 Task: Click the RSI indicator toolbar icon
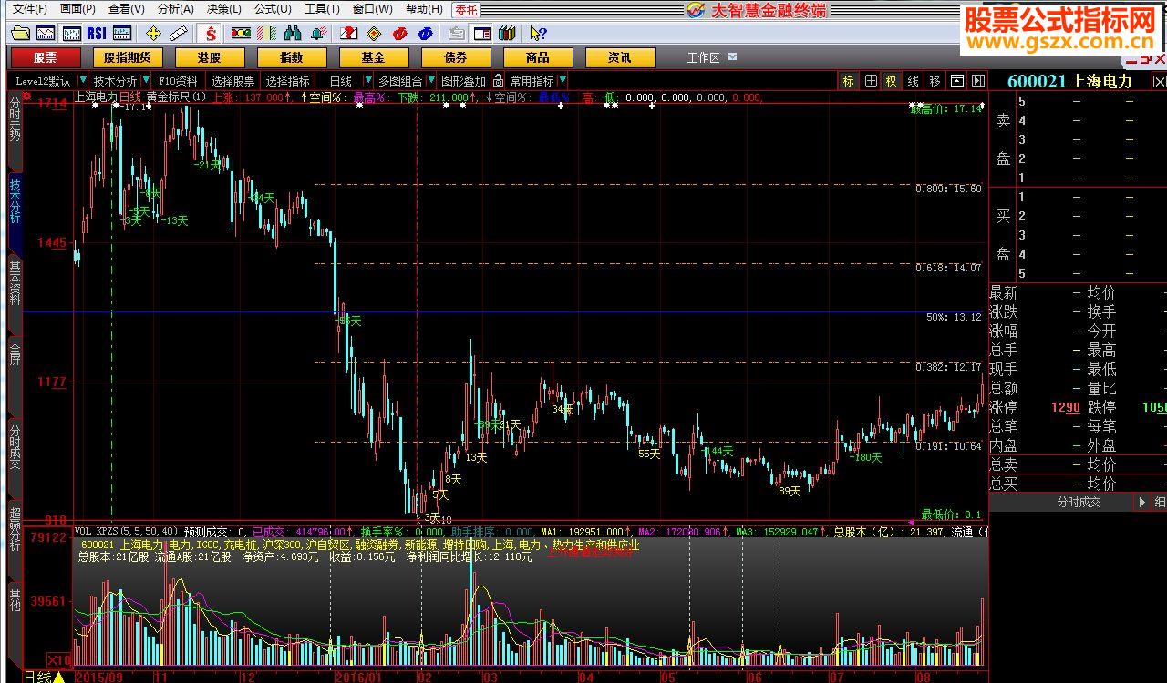coord(96,34)
